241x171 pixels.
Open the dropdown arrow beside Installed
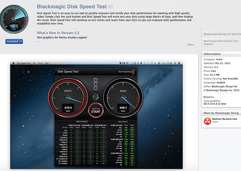point(21,41)
